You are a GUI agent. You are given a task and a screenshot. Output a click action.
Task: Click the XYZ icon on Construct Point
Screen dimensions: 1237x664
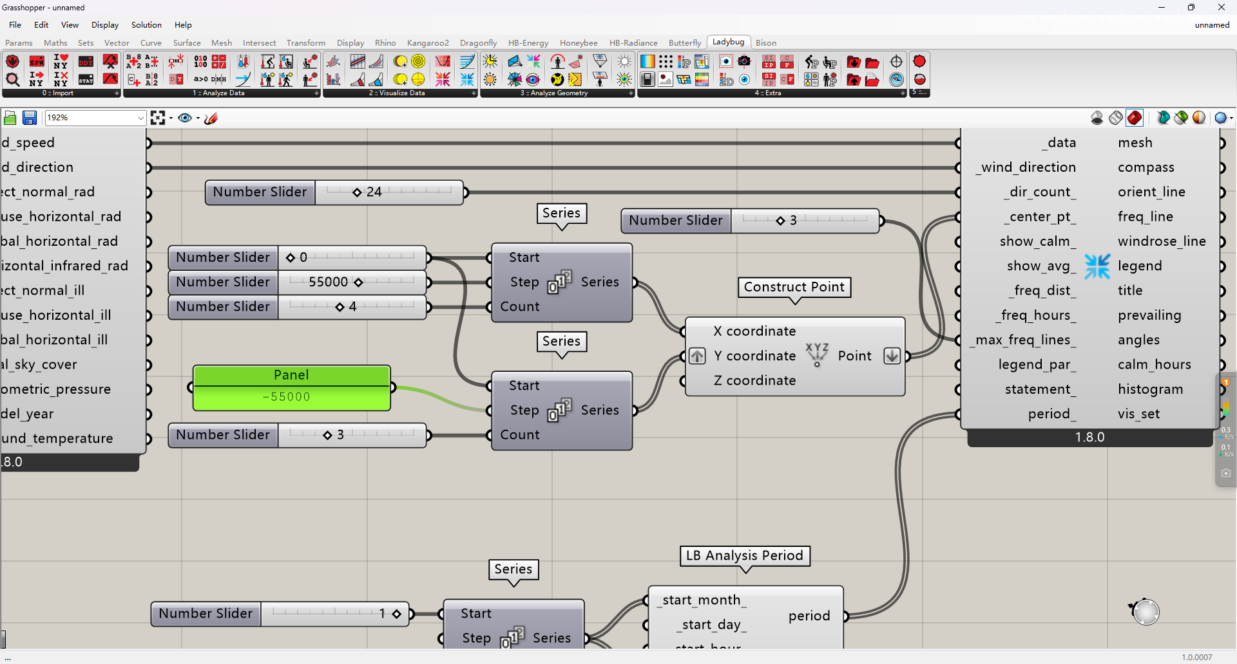point(817,355)
